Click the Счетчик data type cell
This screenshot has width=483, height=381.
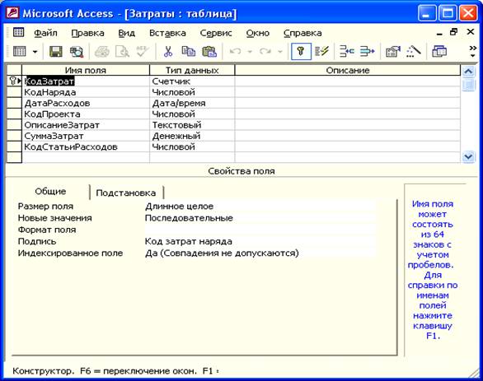point(192,81)
